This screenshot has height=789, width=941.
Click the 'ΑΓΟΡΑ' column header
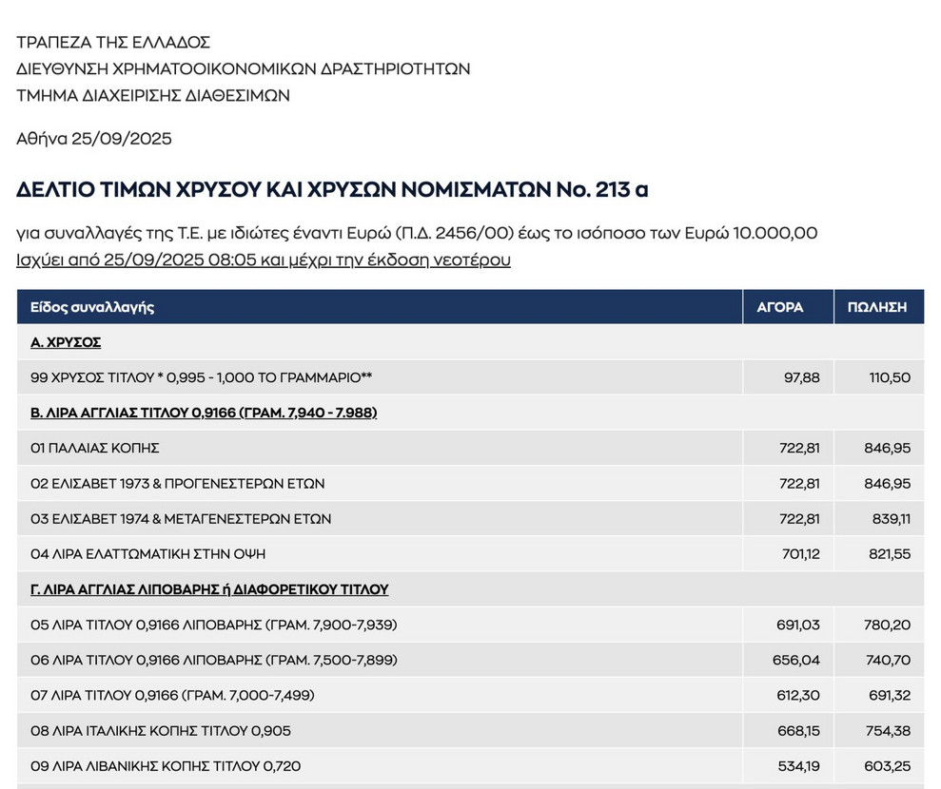pyautogui.click(x=779, y=307)
